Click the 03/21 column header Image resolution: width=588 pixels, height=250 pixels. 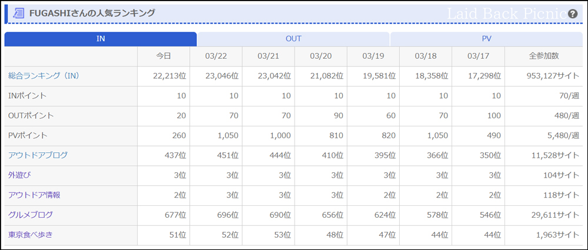[269, 56]
